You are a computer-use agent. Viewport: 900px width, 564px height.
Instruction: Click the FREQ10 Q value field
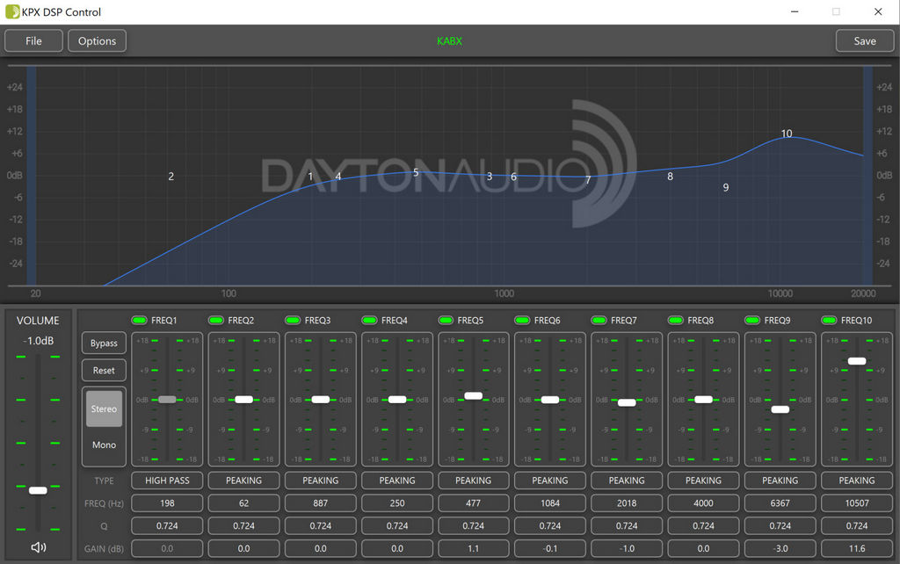857,525
